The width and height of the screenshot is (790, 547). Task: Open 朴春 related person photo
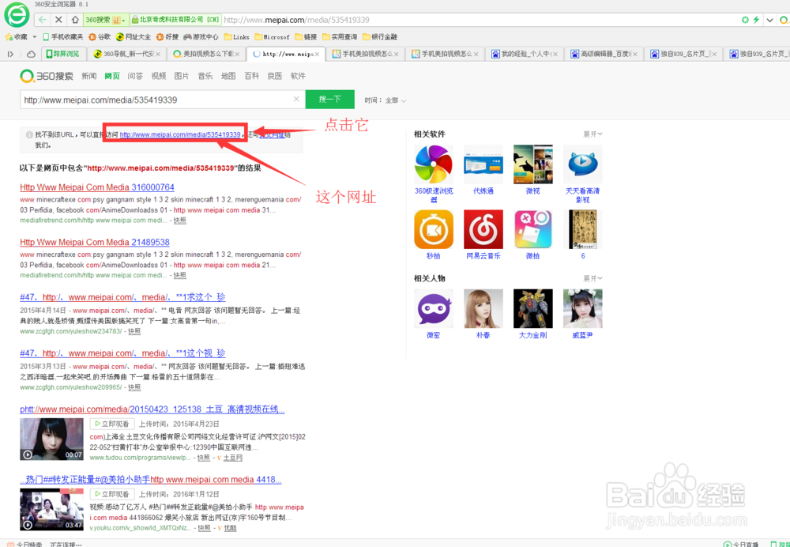(x=483, y=308)
